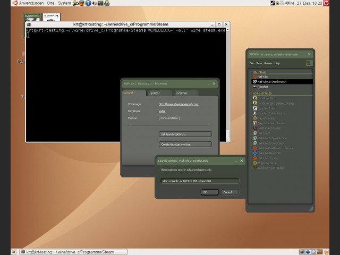Click the volume speaker icon in tray
This screenshot has width=340, height=255.
287,3
